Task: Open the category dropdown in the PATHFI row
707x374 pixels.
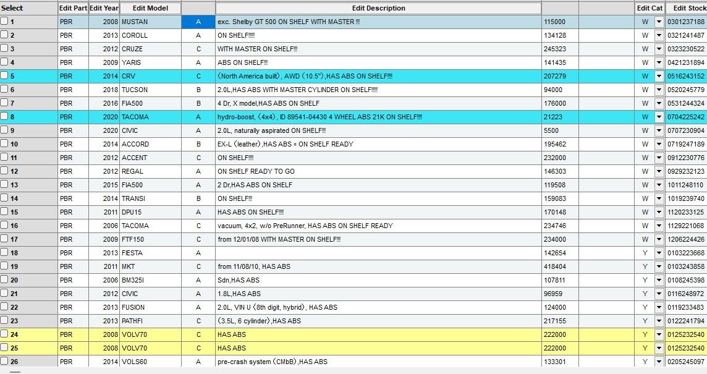Action: click(659, 321)
